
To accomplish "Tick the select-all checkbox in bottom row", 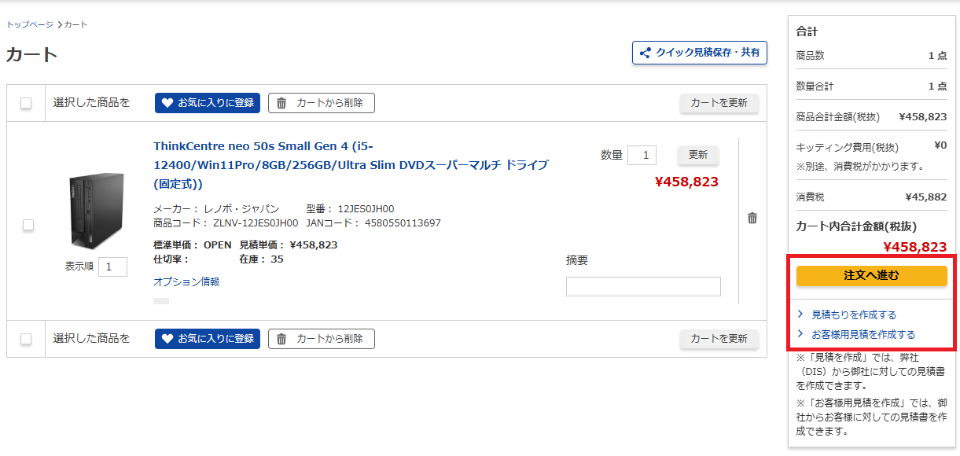I will pos(26,339).
